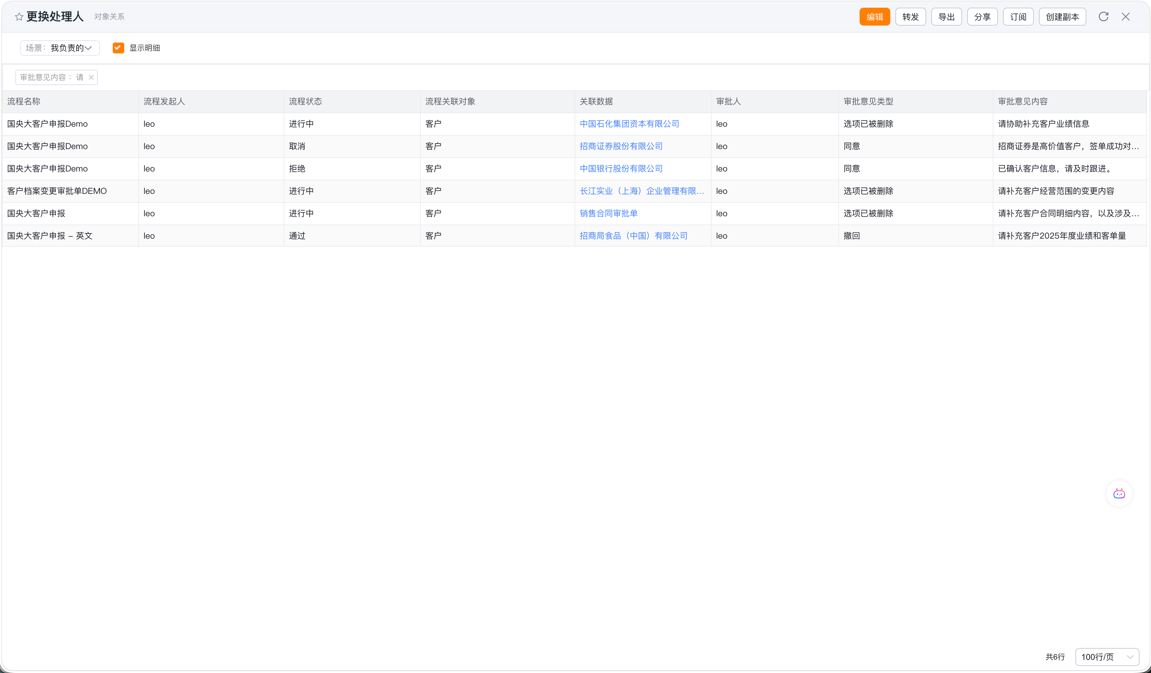Image resolution: width=1151 pixels, height=673 pixels.
Task: Click the 创建副本 button
Action: (x=1062, y=17)
